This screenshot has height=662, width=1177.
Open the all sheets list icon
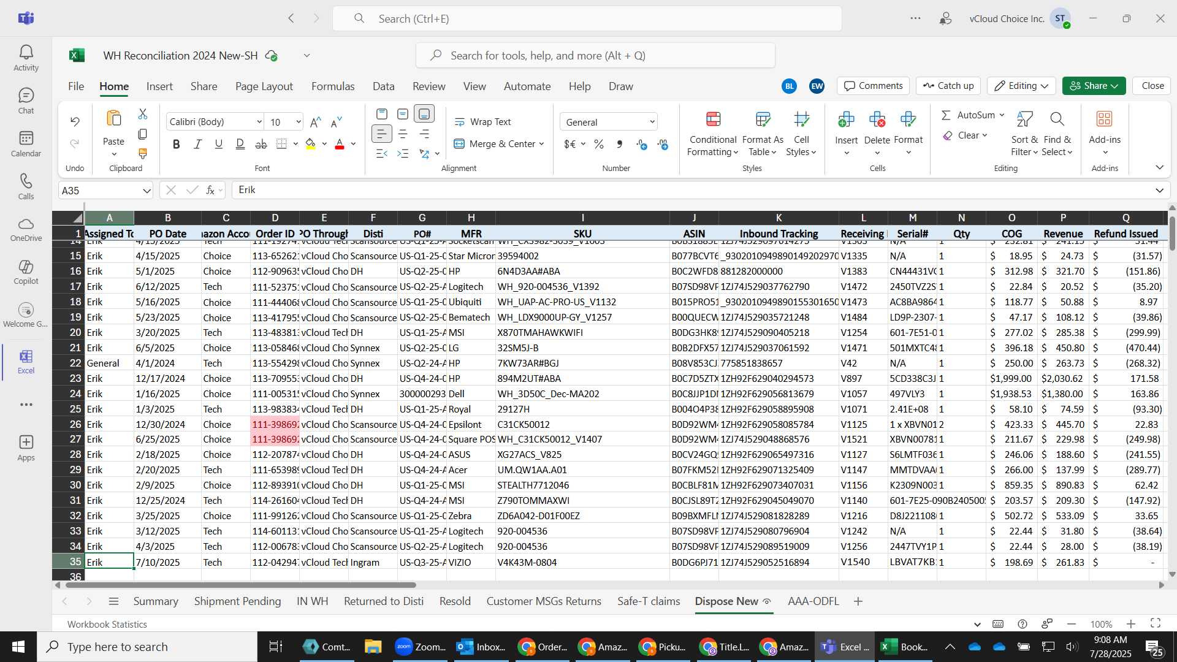(113, 601)
